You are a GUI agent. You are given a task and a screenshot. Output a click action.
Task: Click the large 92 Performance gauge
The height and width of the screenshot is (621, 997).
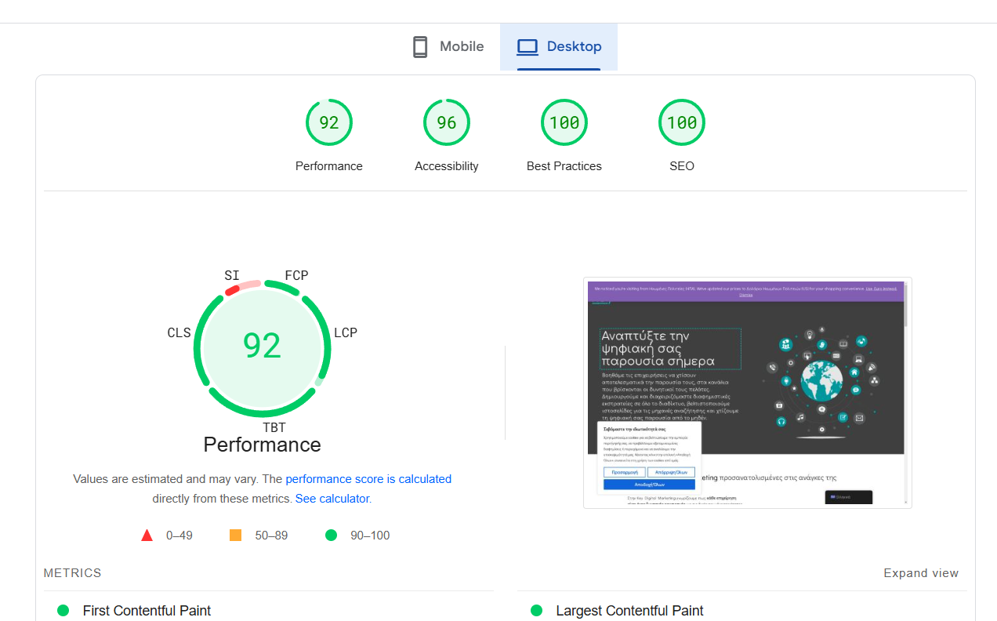pos(262,346)
